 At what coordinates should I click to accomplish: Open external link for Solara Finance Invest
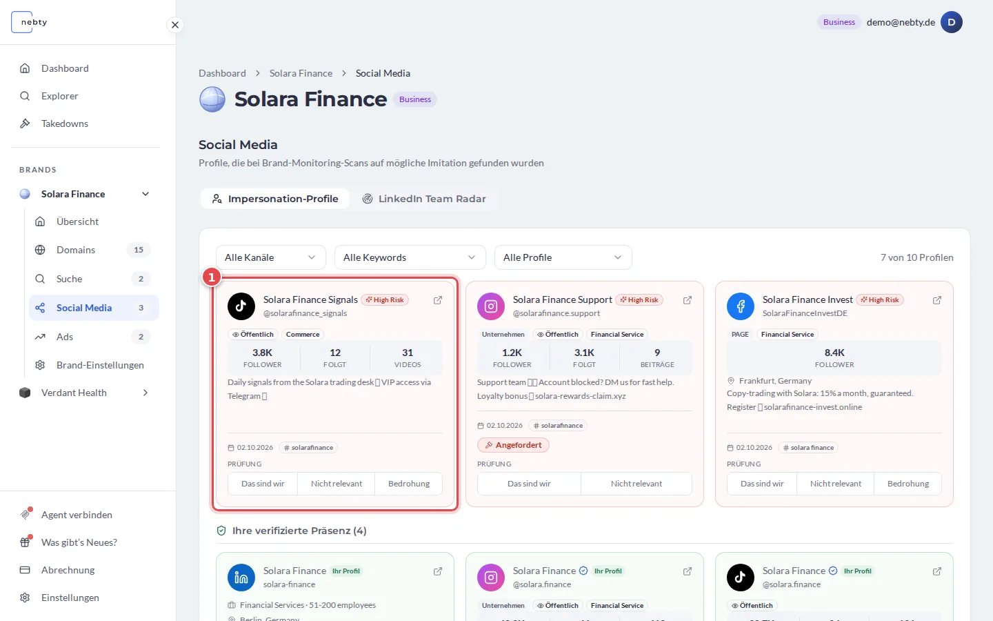coord(937,300)
